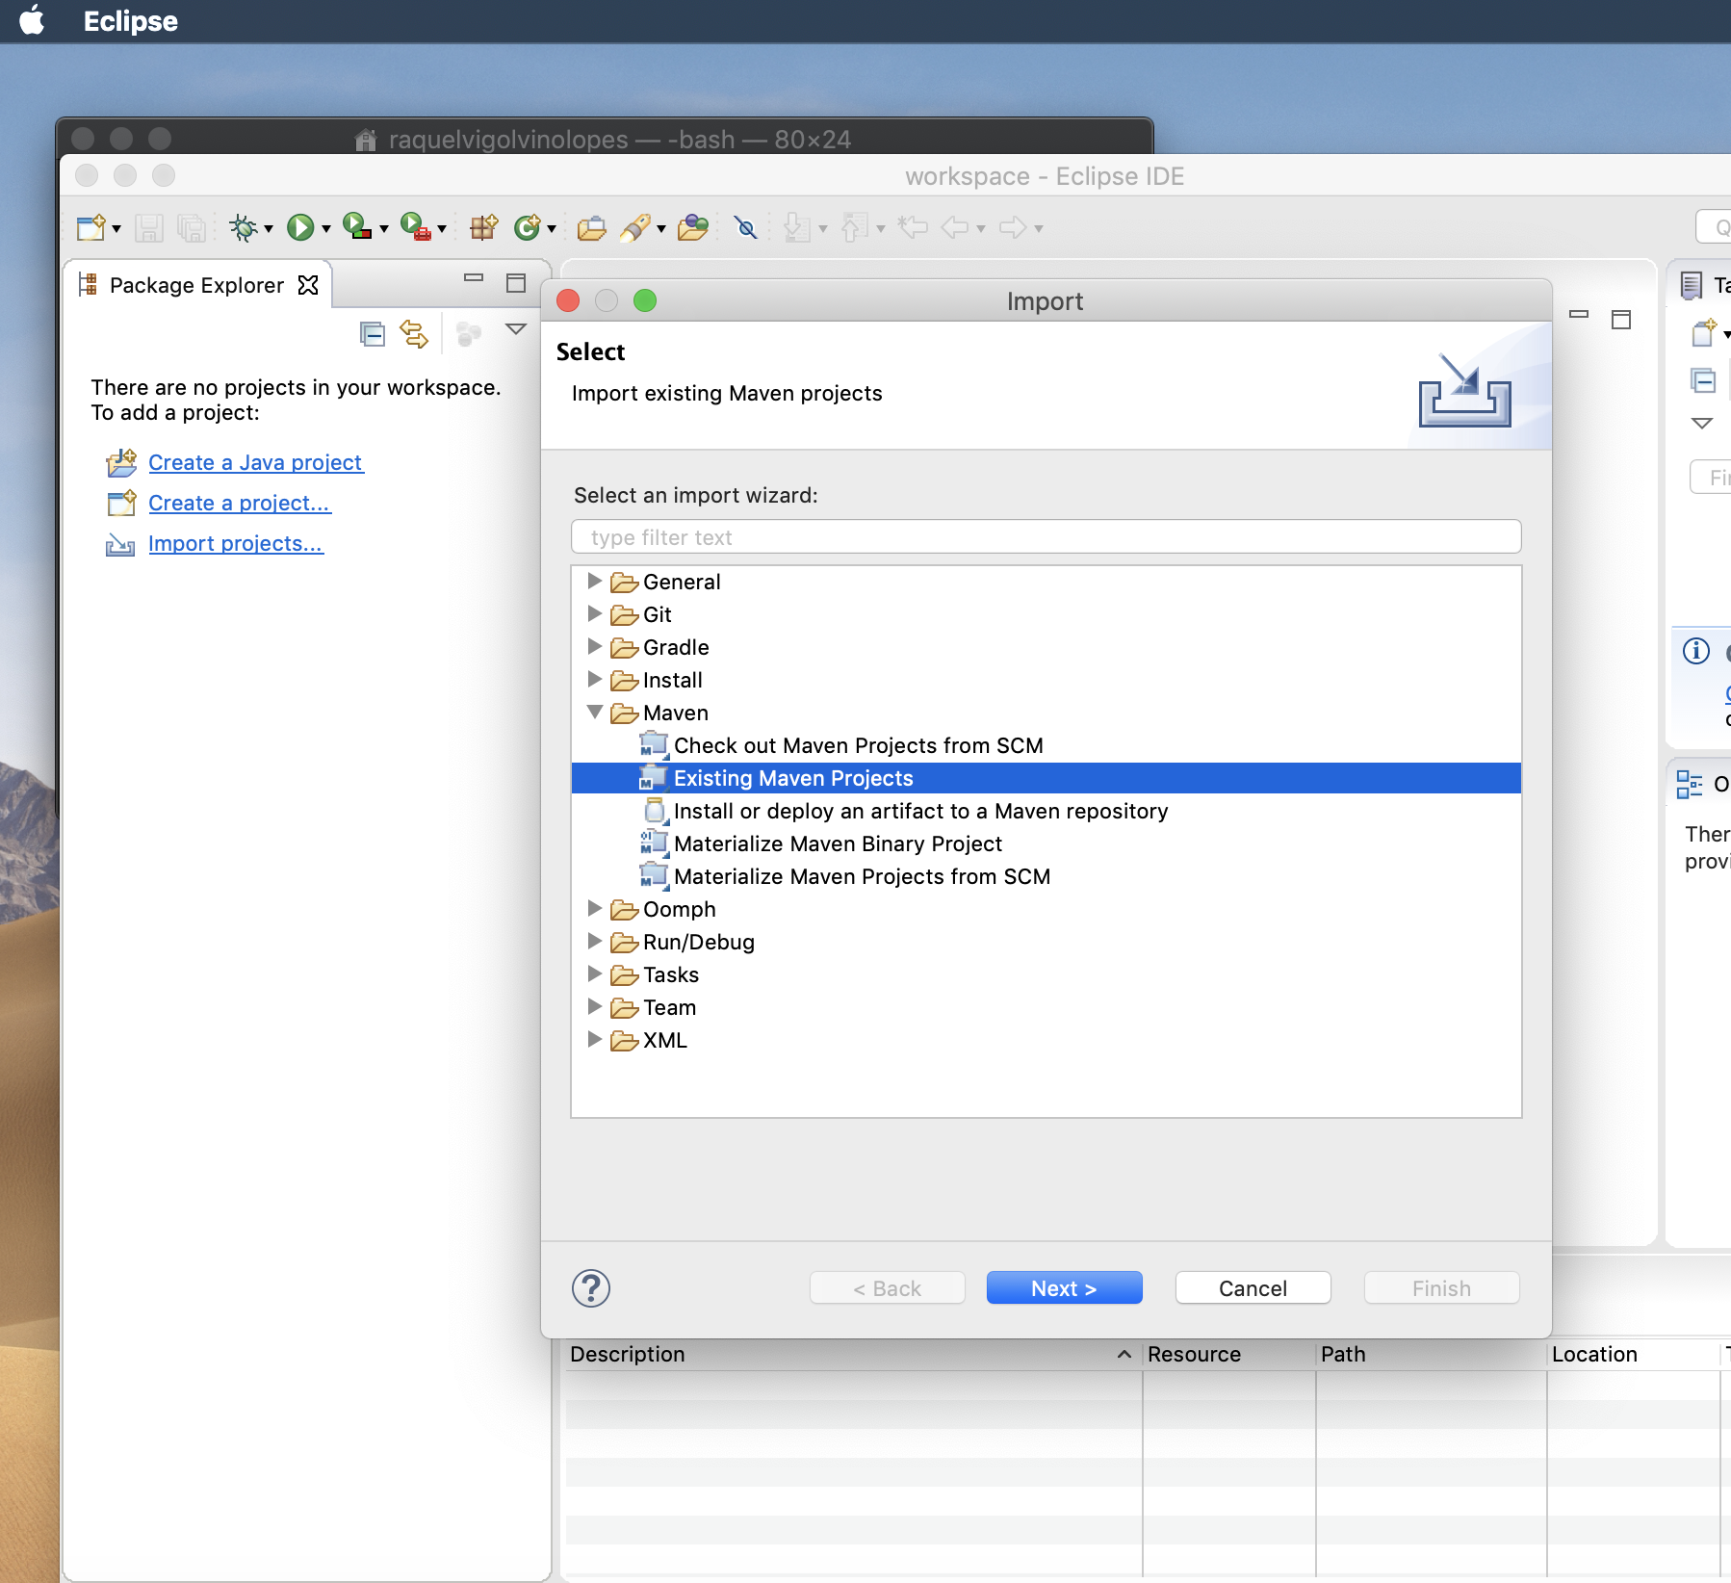Image resolution: width=1731 pixels, height=1583 pixels.
Task: Maximize the editor area
Action: pyautogui.click(x=1621, y=320)
